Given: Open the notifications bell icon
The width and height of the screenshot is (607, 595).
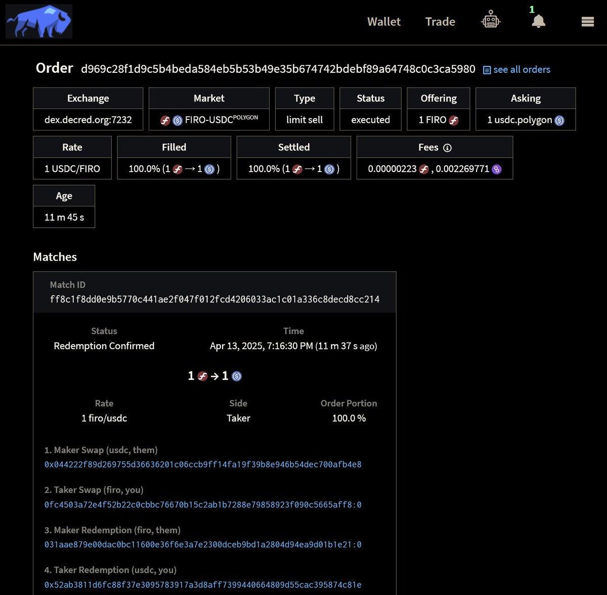Looking at the screenshot, I should pos(537,22).
